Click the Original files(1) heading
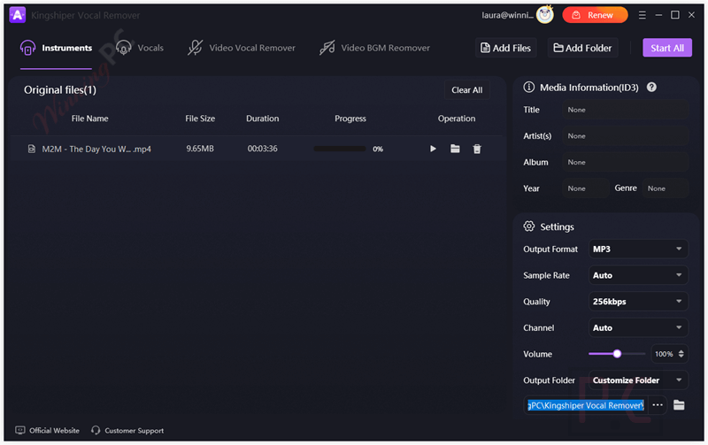 click(x=60, y=90)
